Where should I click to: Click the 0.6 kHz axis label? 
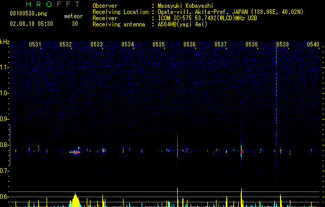click(x=5, y=197)
